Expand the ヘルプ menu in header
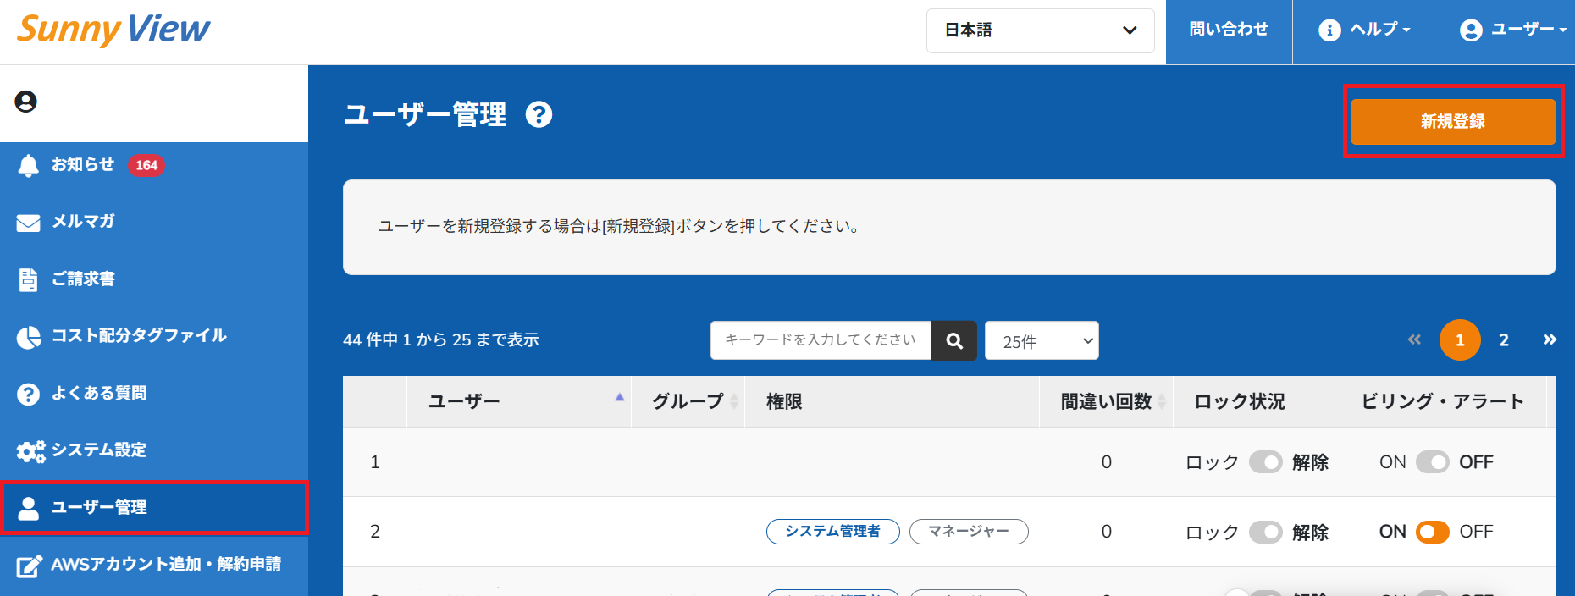Image resolution: width=1575 pixels, height=596 pixels. coord(1363,30)
